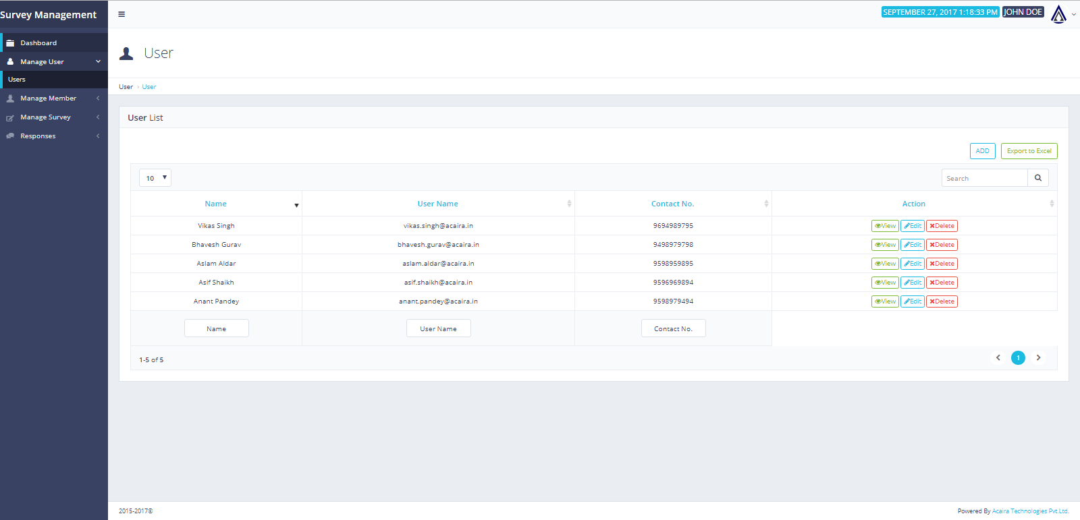View Vikas Singh's user details
1080x520 pixels.
[885, 226]
